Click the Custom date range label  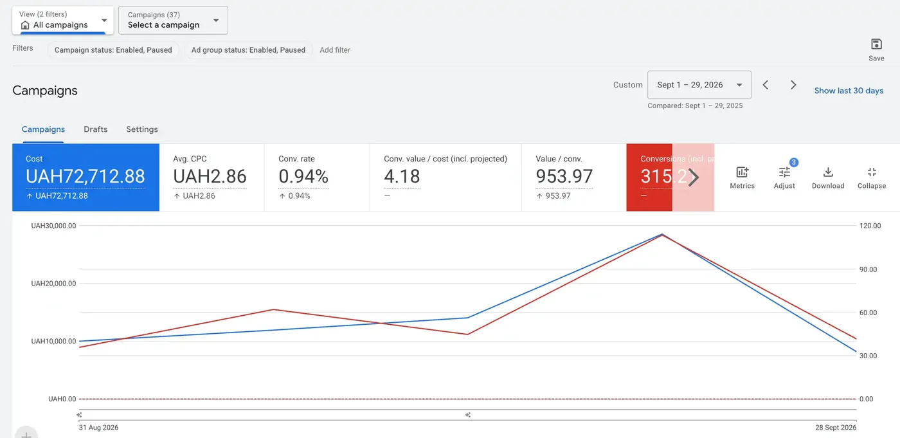pos(628,85)
